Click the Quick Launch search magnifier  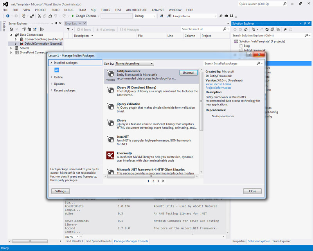click(x=285, y=4)
